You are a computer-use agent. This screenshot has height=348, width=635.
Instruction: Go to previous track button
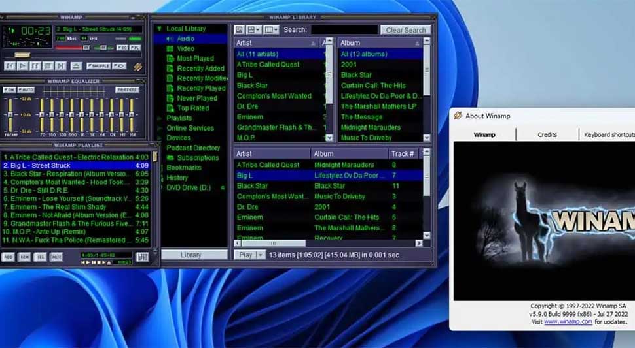point(10,66)
